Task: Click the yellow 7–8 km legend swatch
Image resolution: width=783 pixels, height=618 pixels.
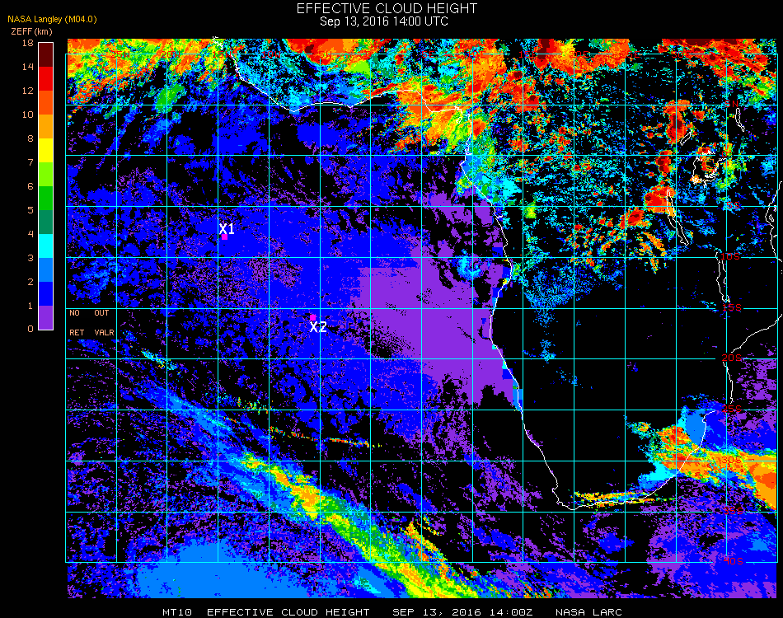Action: point(45,151)
